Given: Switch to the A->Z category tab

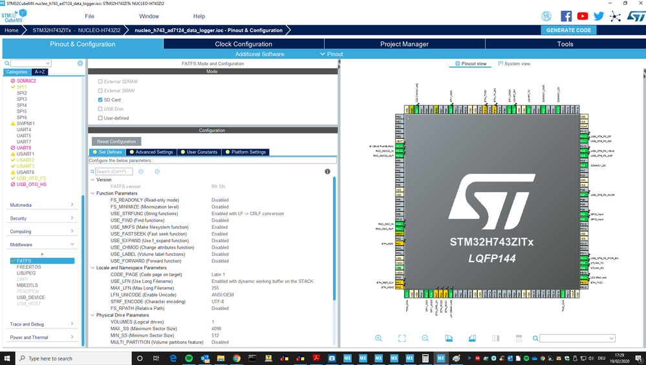Looking at the screenshot, I should click(39, 72).
